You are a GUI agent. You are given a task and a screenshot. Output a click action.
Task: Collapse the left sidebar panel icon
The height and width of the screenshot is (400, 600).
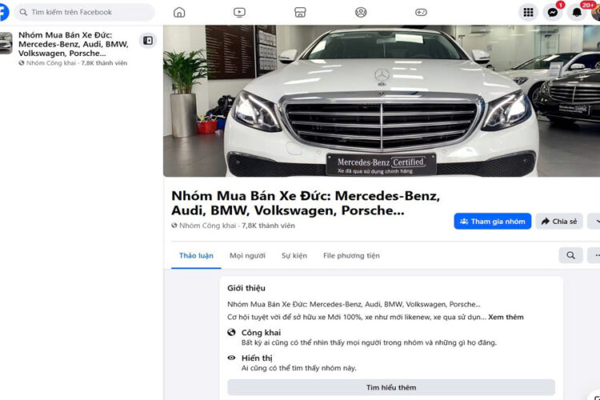[148, 40]
